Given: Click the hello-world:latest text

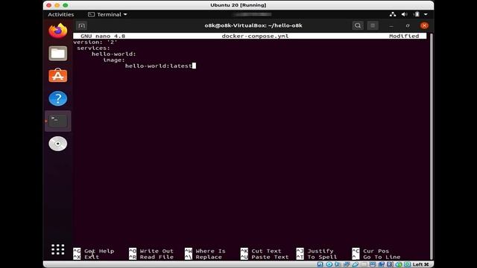Looking at the screenshot, I should 159,66.
